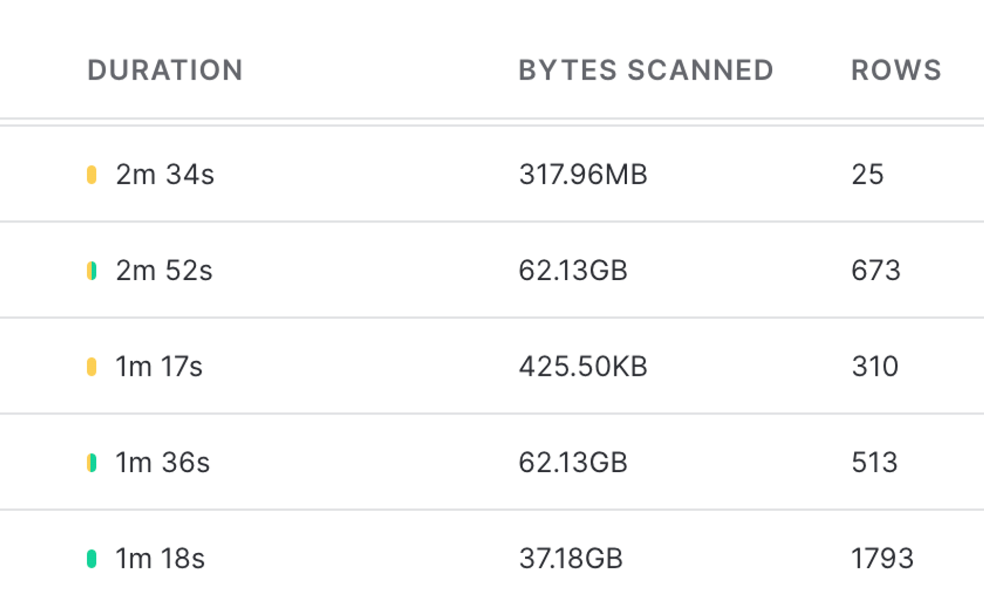Screen dimensions: 984x604
Task: Click the yellow status pill beside 2m 34s
Action: pos(92,175)
